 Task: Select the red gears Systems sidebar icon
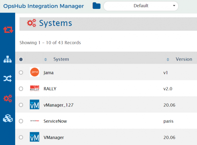pos(8,99)
